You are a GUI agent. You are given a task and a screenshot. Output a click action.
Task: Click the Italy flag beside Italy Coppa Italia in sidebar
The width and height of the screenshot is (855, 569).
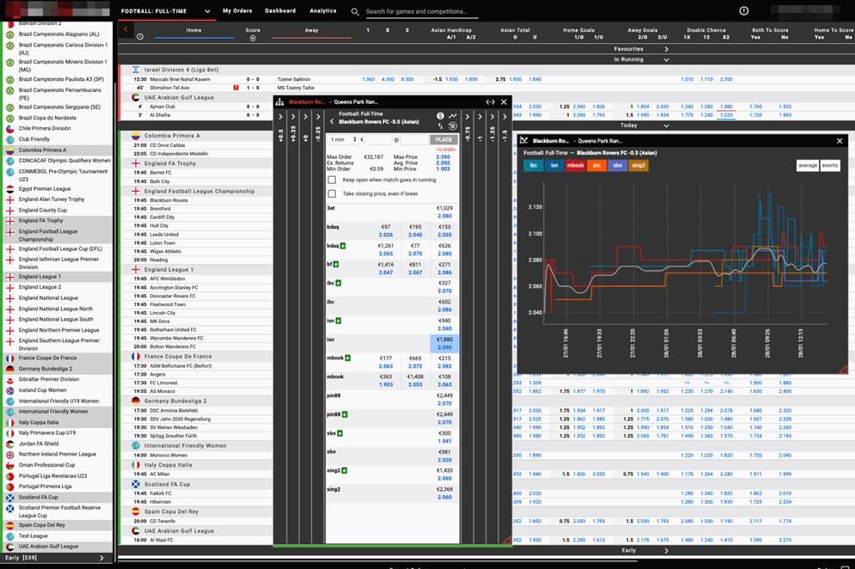click(x=9, y=423)
